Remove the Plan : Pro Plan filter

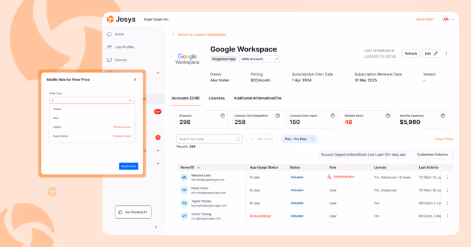pos(312,139)
